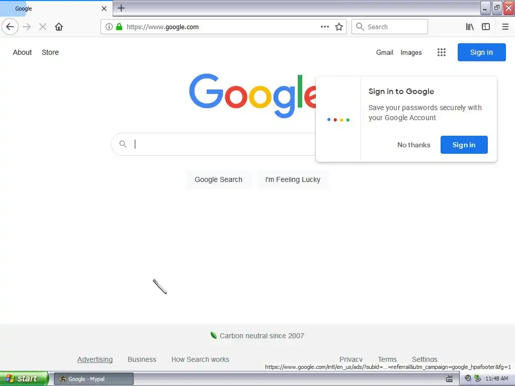
Task: Click the browser back arrow button
Action: tap(10, 27)
